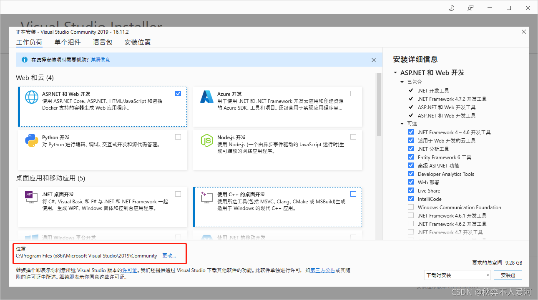Click 更改... to change install location
This screenshot has width=538, height=300.
point(169,256)
